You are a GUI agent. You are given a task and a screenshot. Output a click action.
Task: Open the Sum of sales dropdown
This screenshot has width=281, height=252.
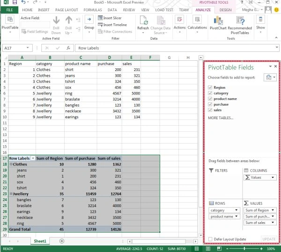point(273,223)
